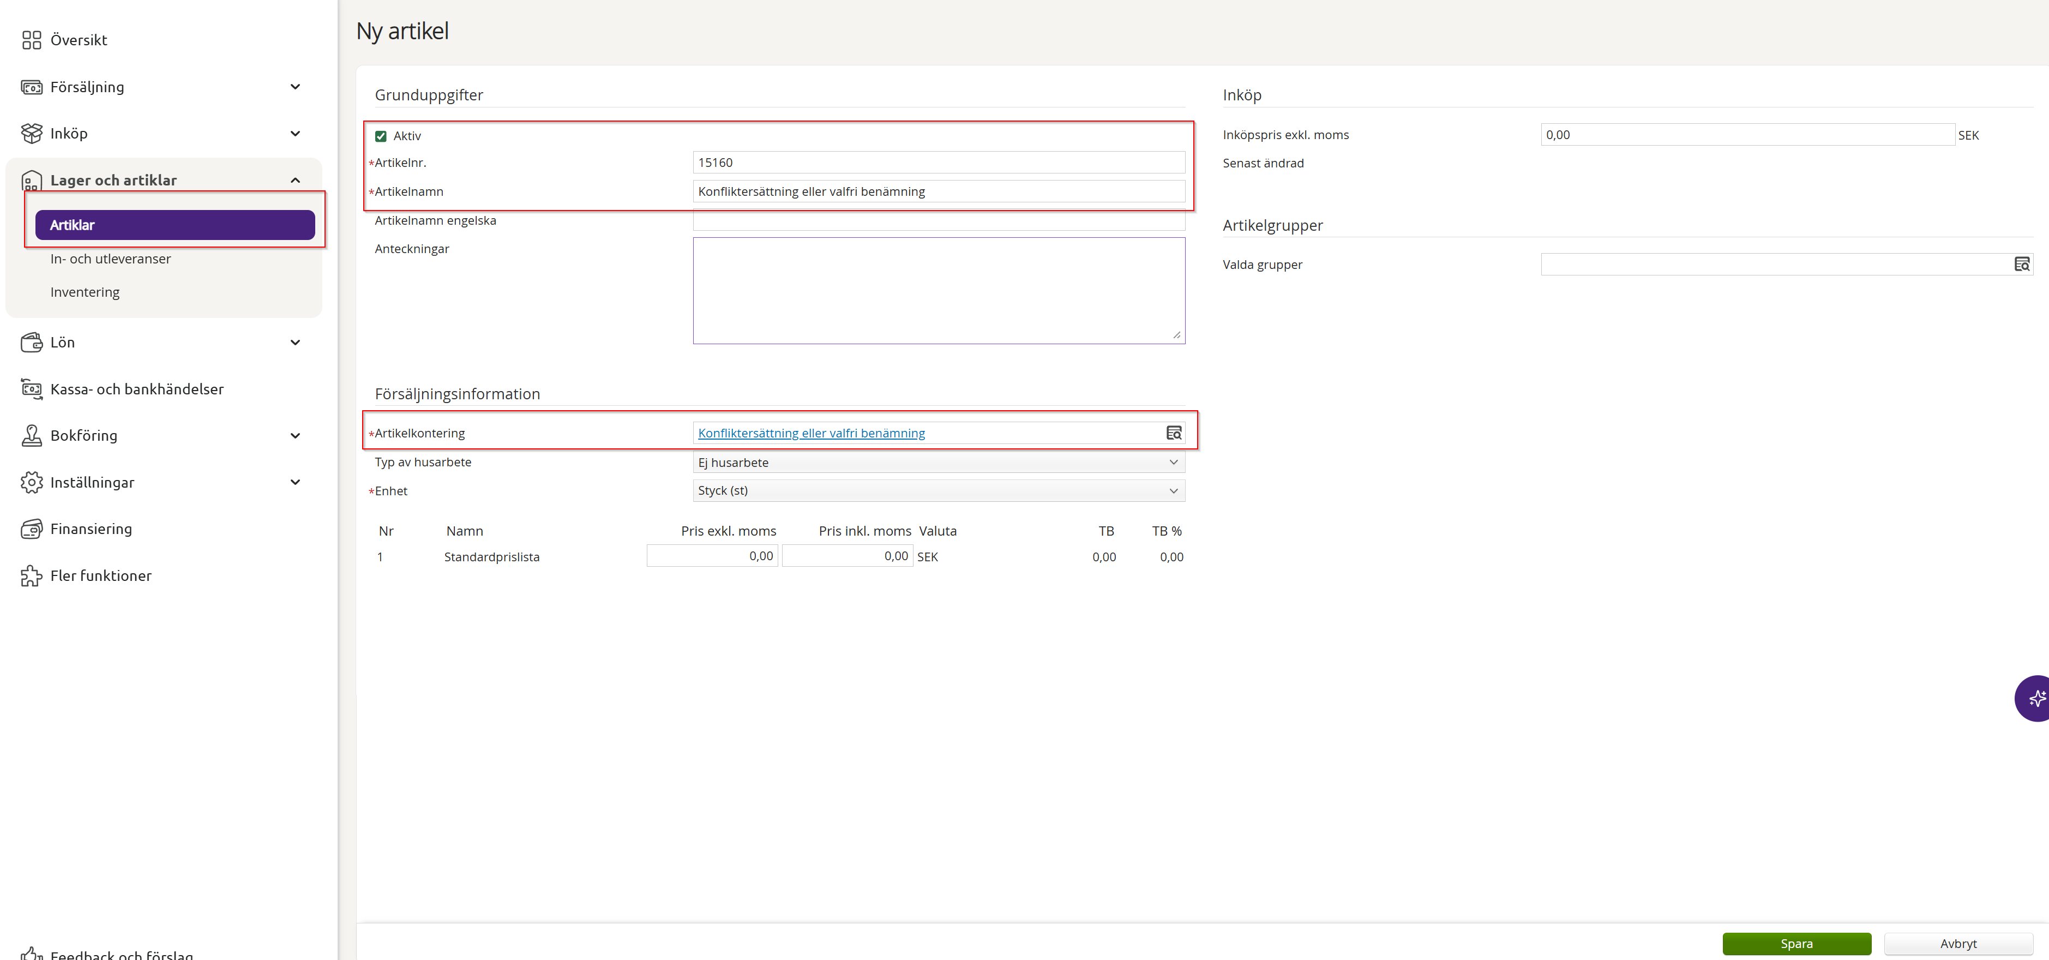This screenshot has width=2049, height=960.
Task: Click the Finansiering card icon
Action: 32,529
